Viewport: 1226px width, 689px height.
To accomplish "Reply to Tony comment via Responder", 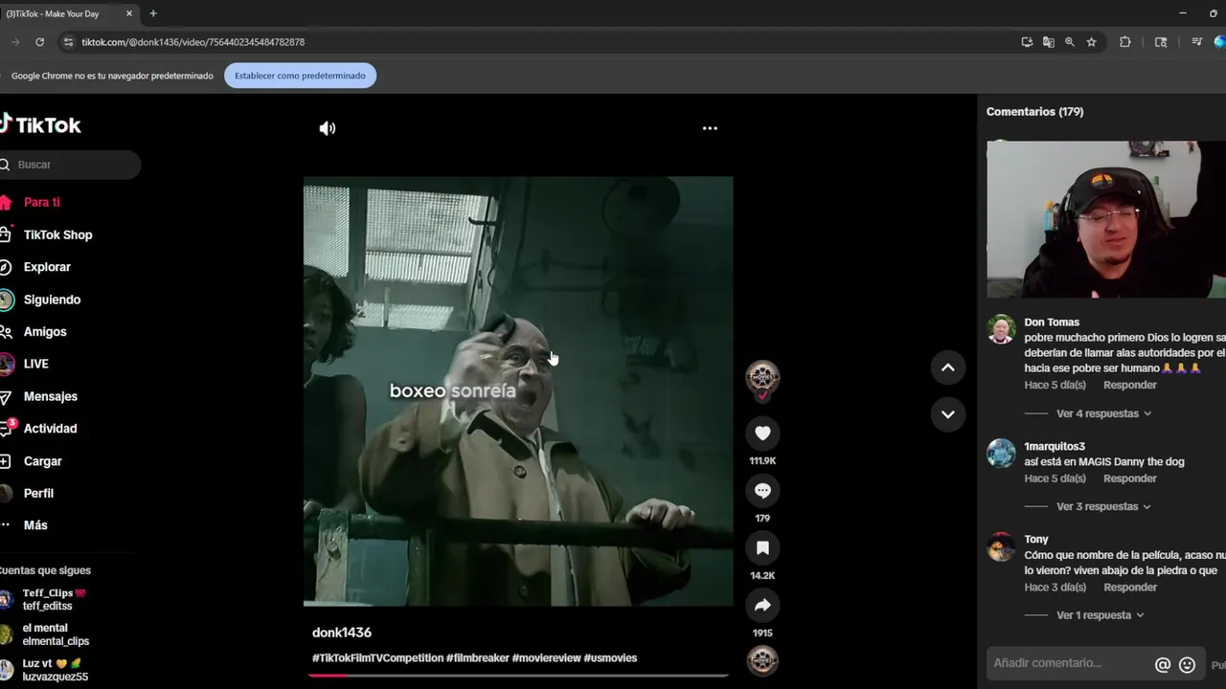I will 1129,588.
